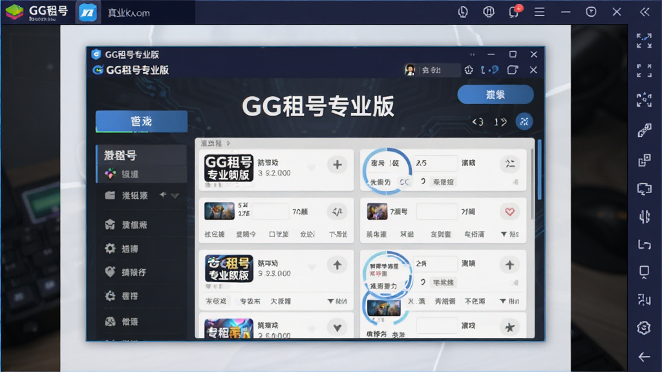Click the expand-to-fullscreen arrows icon in right toolbar
662x372 pixels.
click(x=644, y=41)
